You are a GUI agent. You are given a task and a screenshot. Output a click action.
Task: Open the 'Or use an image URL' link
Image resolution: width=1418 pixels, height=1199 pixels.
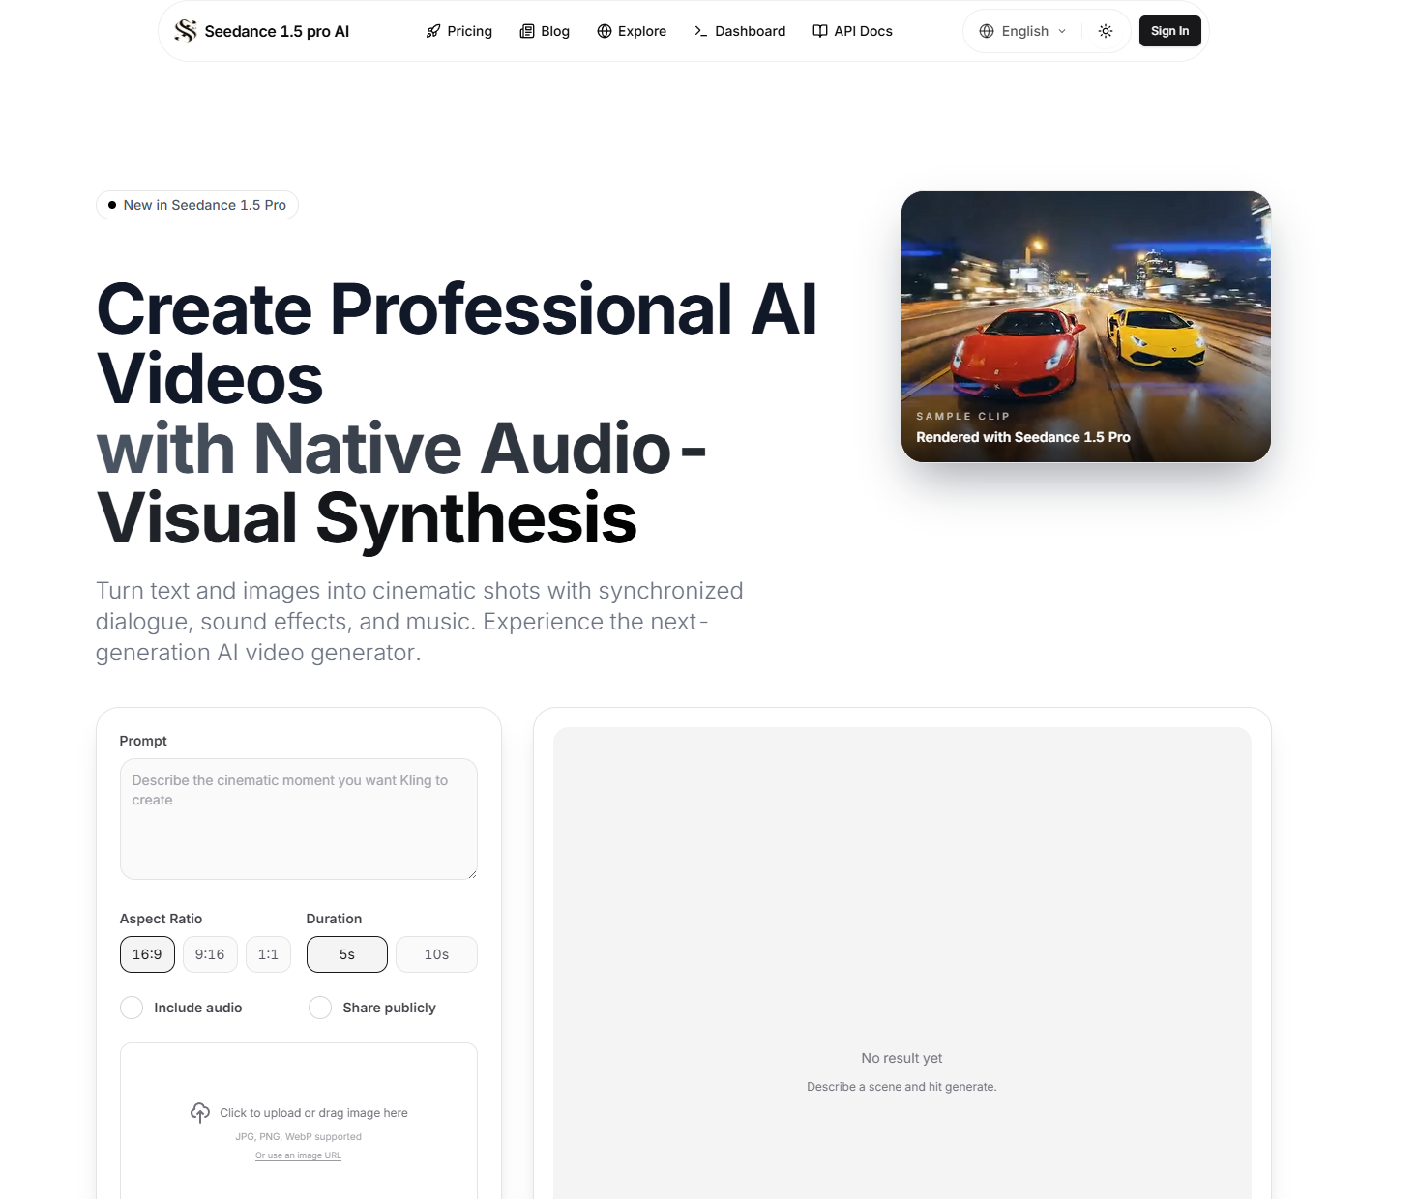pos(298,1155)
